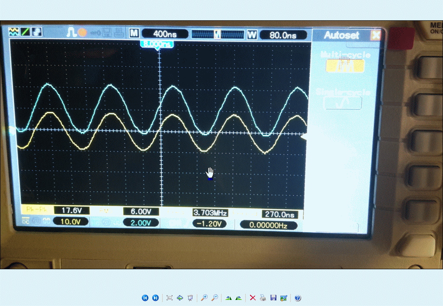Rotate the image counterclockwise
The image size is (443, 306).
click(x=228, y=298)
